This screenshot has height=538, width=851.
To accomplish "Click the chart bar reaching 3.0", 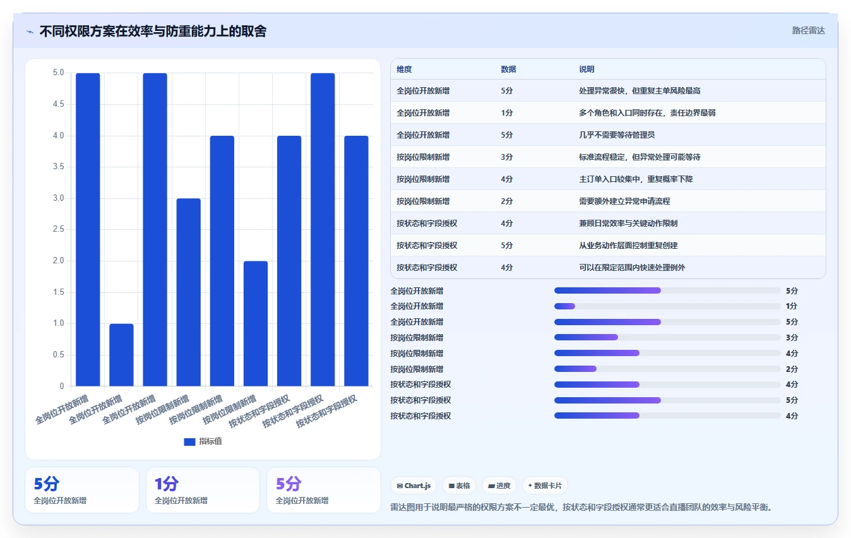I will click(188, 292).
